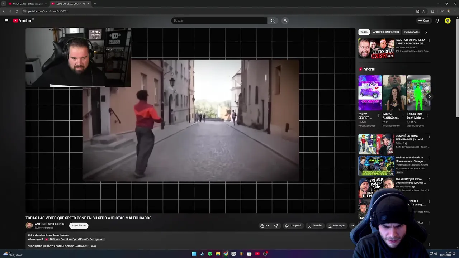The width and height of the screenshot is (459, 258).
Task: Open the tab search dropdown arrow
Action: pyautogui.click(x=4, y=4)
